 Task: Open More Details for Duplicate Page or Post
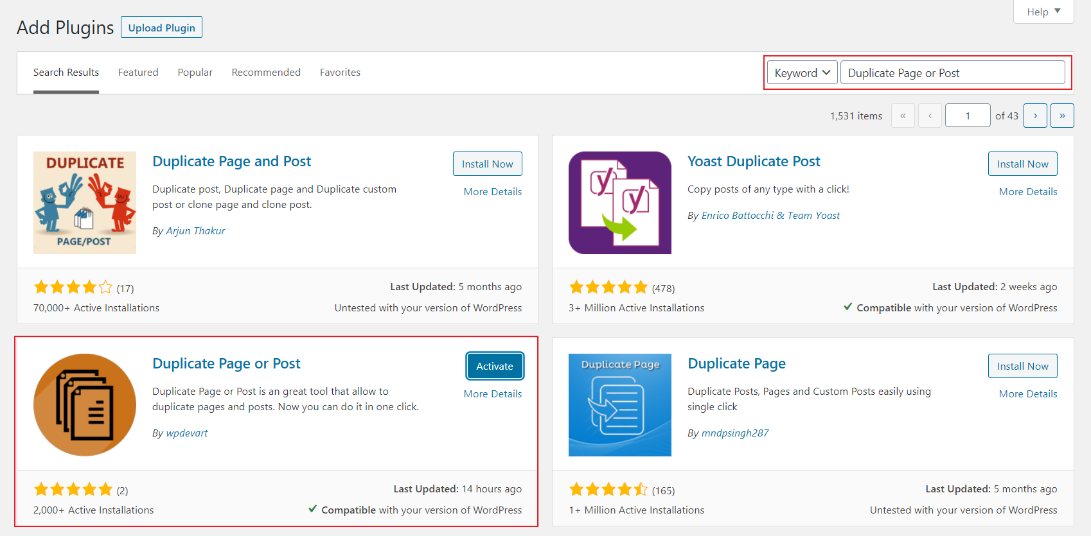(493, 393)
